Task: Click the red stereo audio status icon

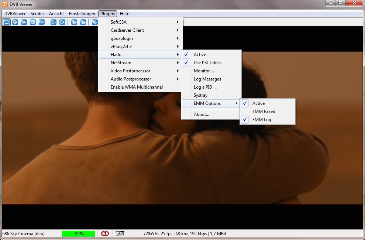Action: point(105,234)
